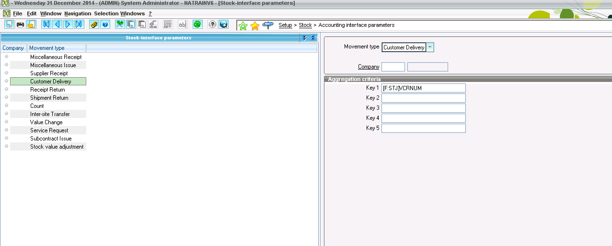Click the Key 4 input field
This screenshot has width=612, height=246.
tap(424, 118)
